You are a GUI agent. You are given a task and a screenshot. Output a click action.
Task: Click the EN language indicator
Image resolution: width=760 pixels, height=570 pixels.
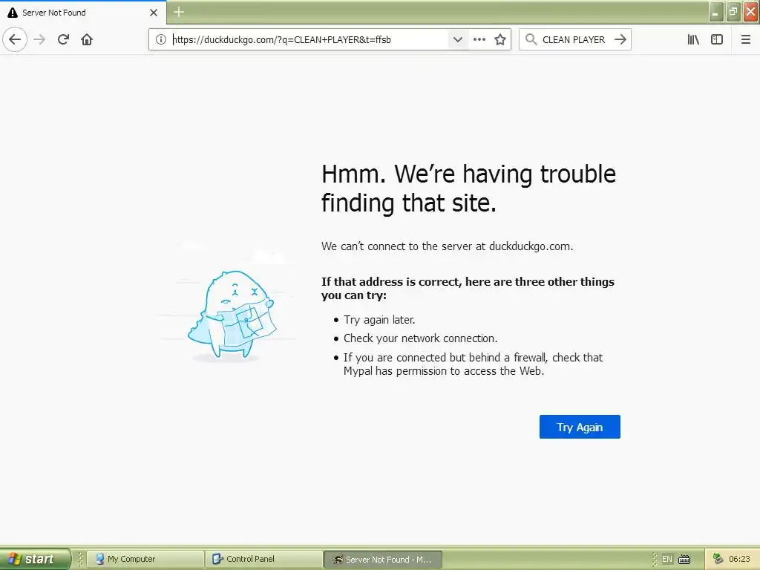tap(667, 559)
